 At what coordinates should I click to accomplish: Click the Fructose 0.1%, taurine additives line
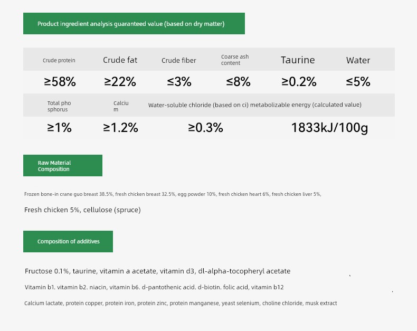[x=157, y=271]
